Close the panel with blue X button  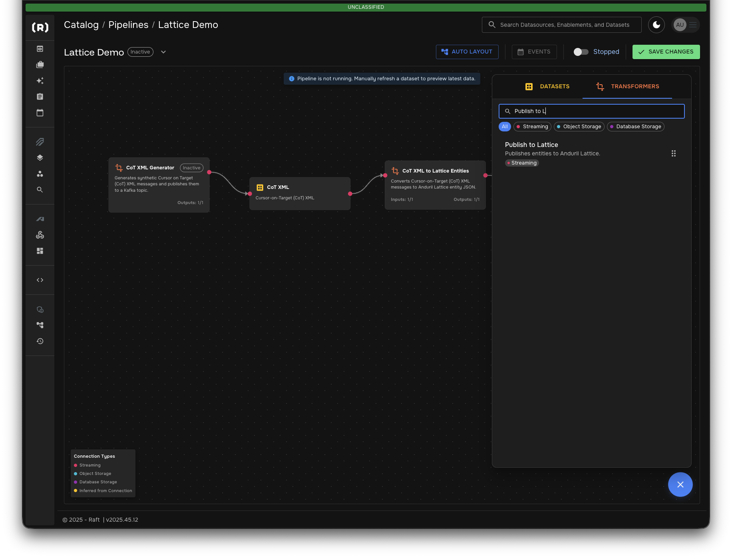[x=680, y=485]
